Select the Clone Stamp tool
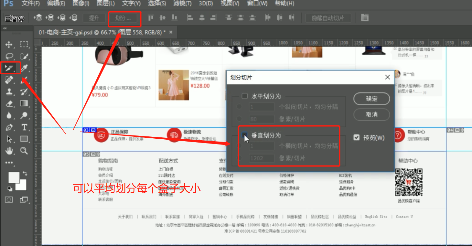This screenshot has width=472, height=246. (9, 92)
